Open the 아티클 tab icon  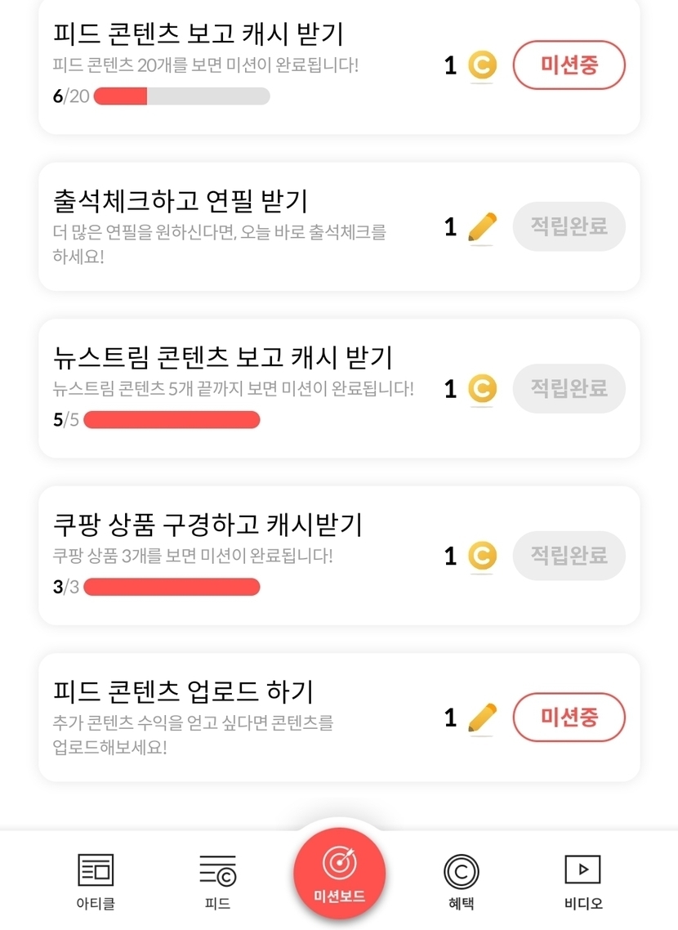coord(96,870)
